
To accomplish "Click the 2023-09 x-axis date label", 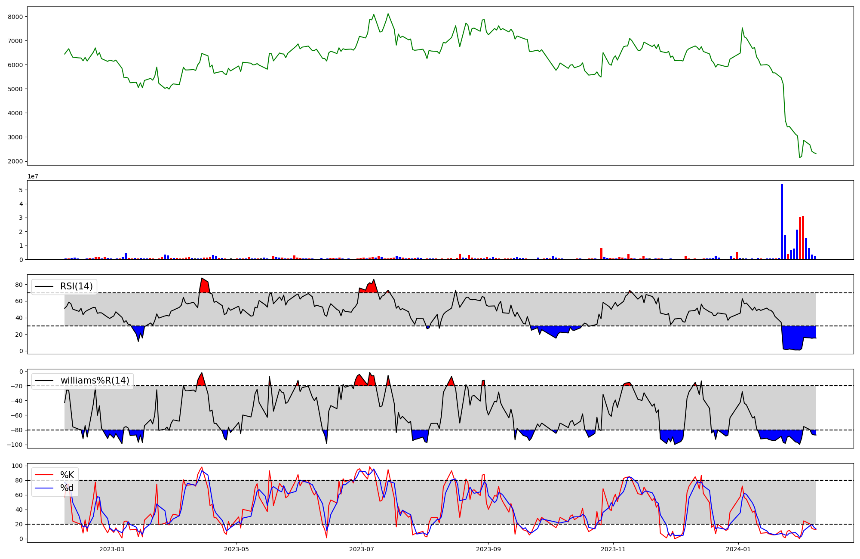I will (x=488, y=549).
